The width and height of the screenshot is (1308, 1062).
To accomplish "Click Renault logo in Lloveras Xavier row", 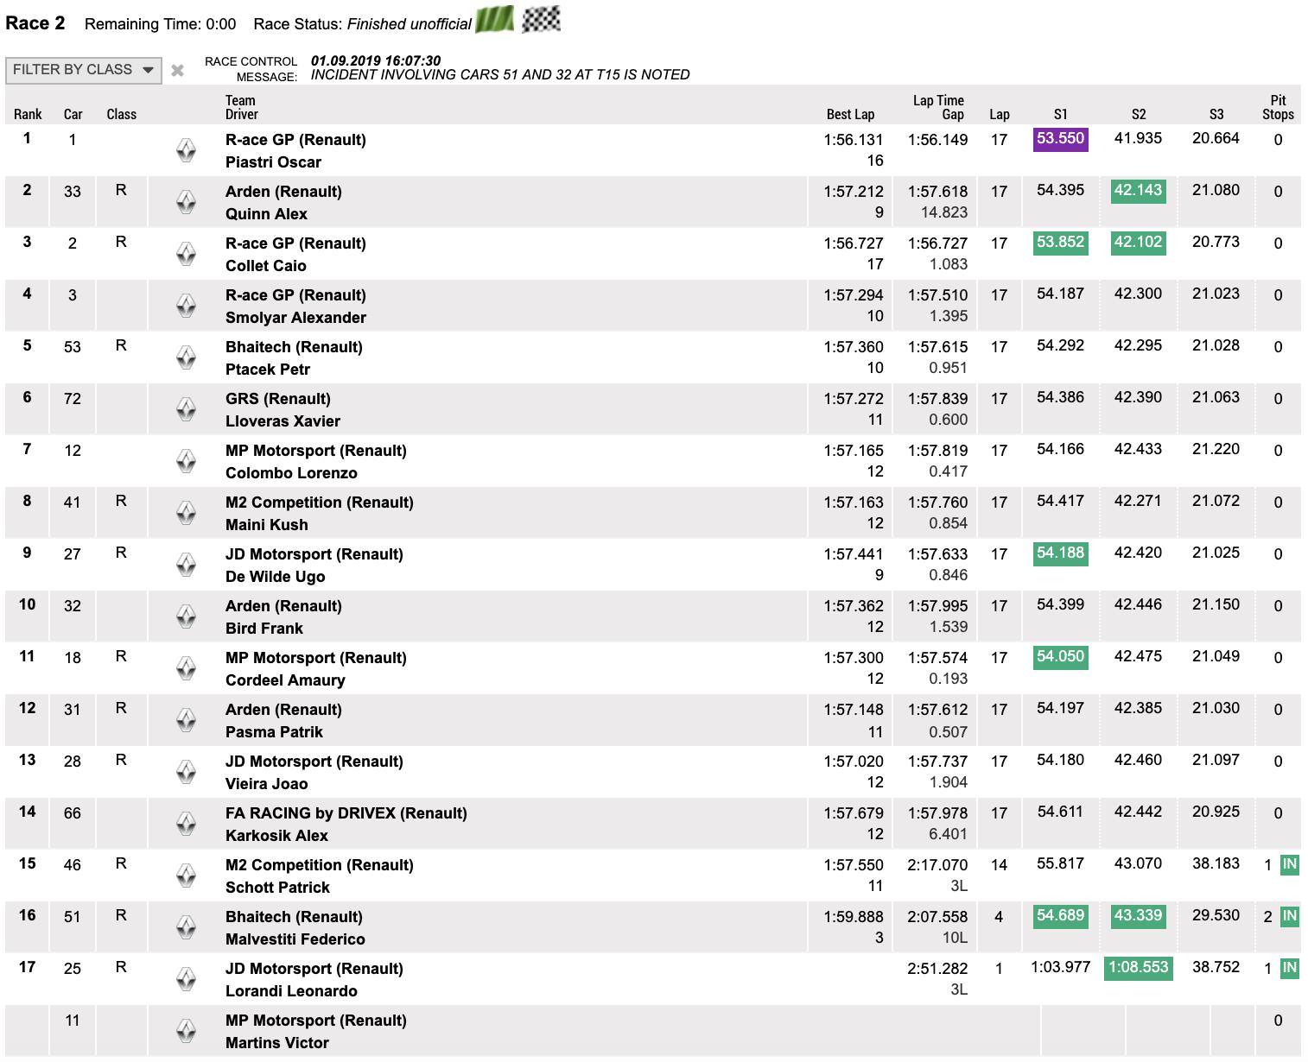I will pyautogui.click(x=186, y=409).
